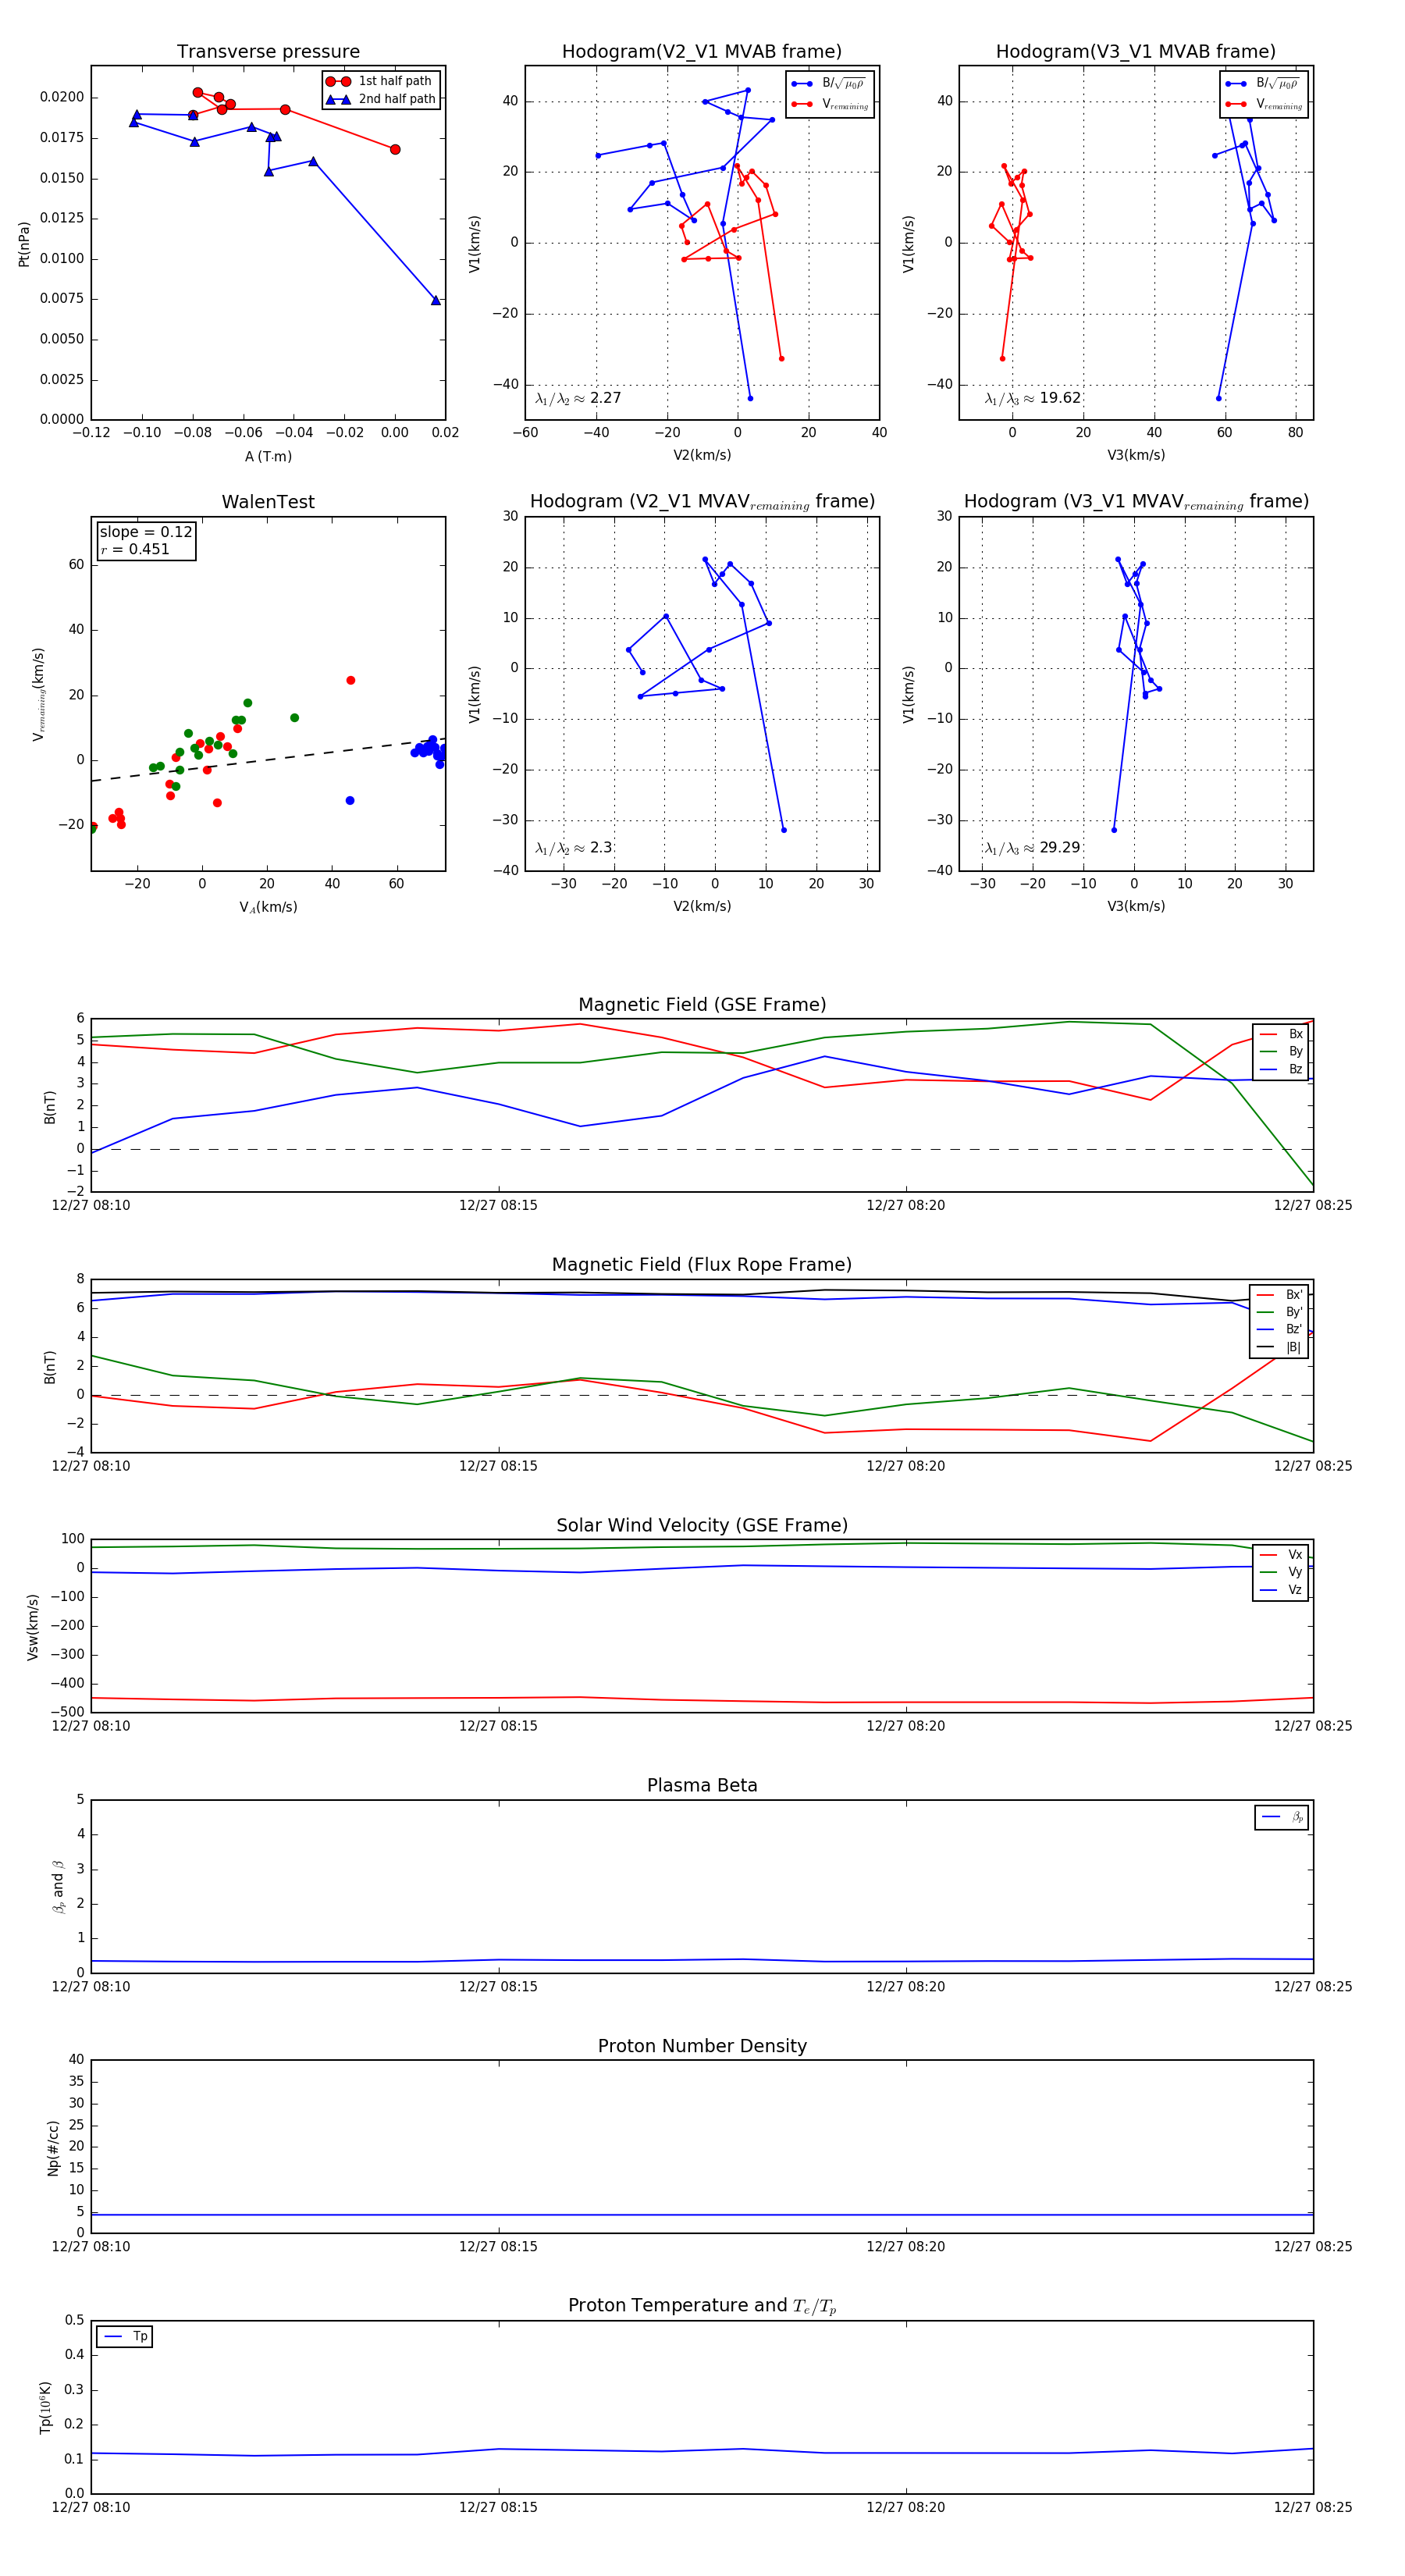Click the "Hodogram(V3_V1 MVAB frame)" title
Screen dimensions: 1405x2576
(x=1136, y=51)
